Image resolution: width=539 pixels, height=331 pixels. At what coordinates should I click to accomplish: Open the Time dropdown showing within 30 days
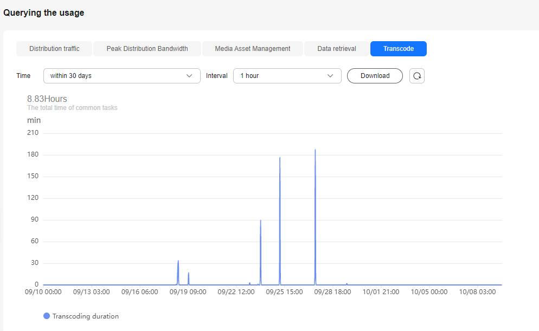click(x=121, y=76)
